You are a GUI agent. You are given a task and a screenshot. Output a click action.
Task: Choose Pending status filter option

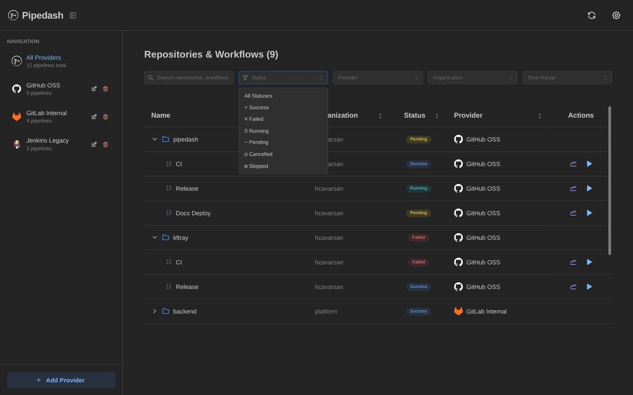pos(283,142)
